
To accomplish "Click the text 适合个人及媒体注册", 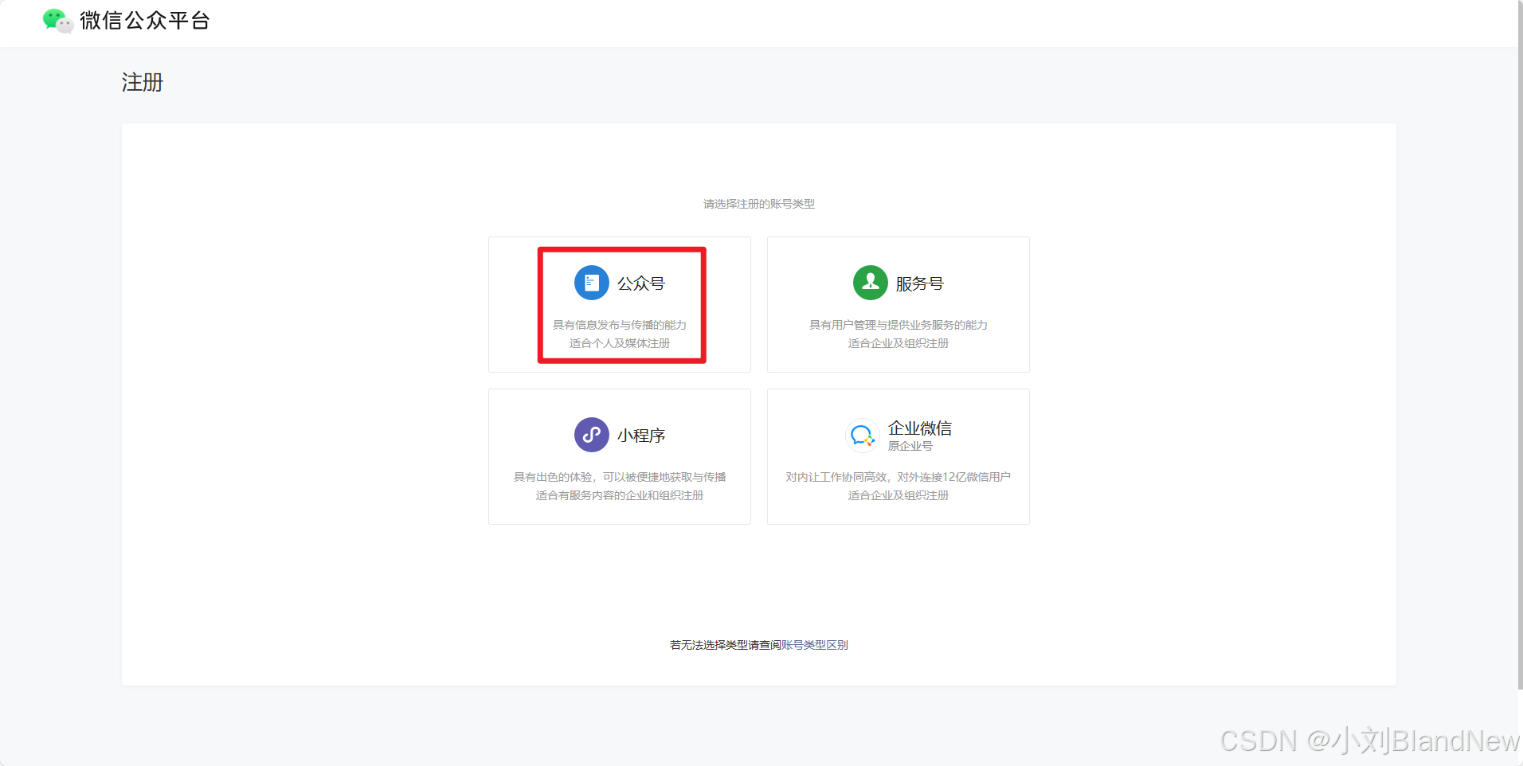I will pyautogui.click(x=620, y=343).
